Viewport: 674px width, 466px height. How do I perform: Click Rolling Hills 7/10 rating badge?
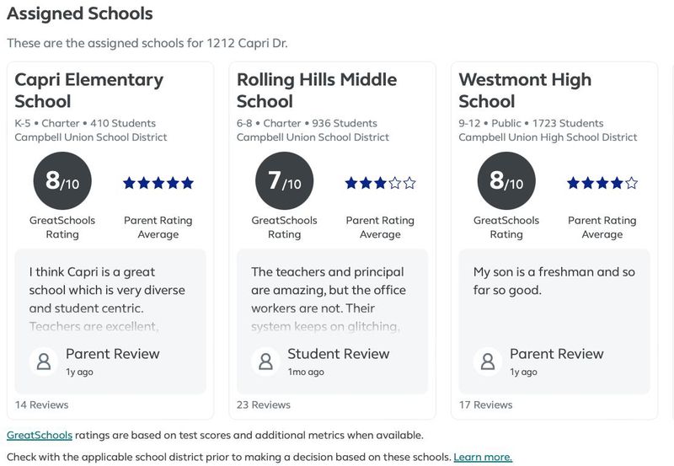(x=285, y=180)
